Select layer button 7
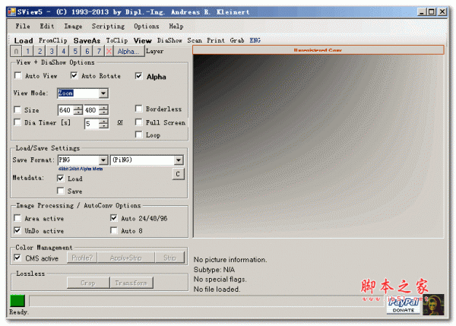Screen dimensions: 456x326 click(x=99, y=52)
